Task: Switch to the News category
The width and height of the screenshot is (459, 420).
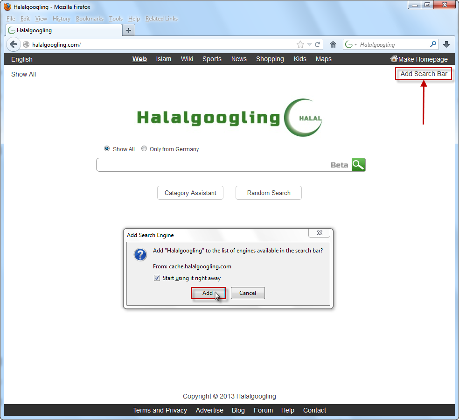Action: pyautogui.click(x=239, y=59)
